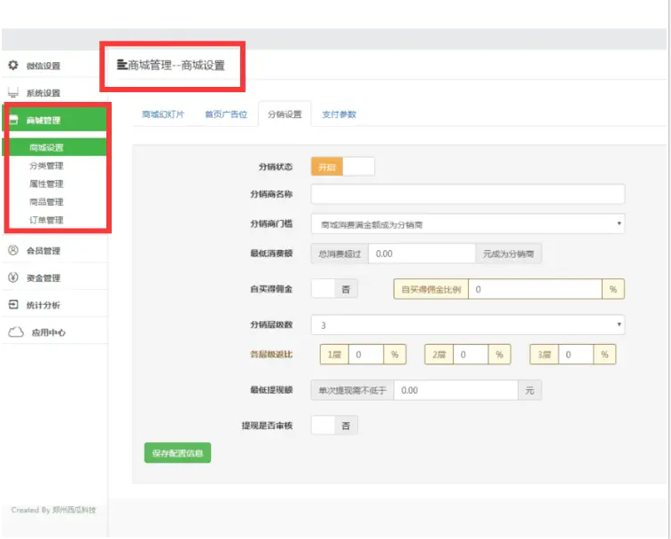
Task: Open the 分销商门槛 dropdown
Action: point(468,224)
